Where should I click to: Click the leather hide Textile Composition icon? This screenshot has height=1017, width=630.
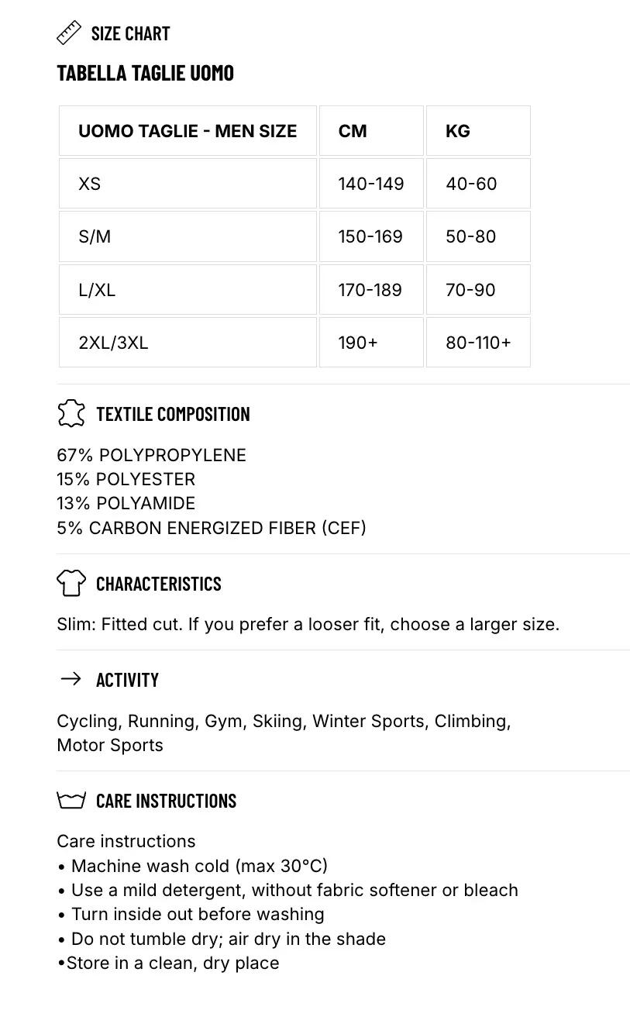tap(71, 413)
